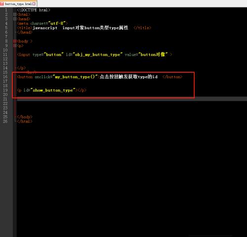Click line number 11 in the margin
Screen dimensions: 247x237
[5, 54]
